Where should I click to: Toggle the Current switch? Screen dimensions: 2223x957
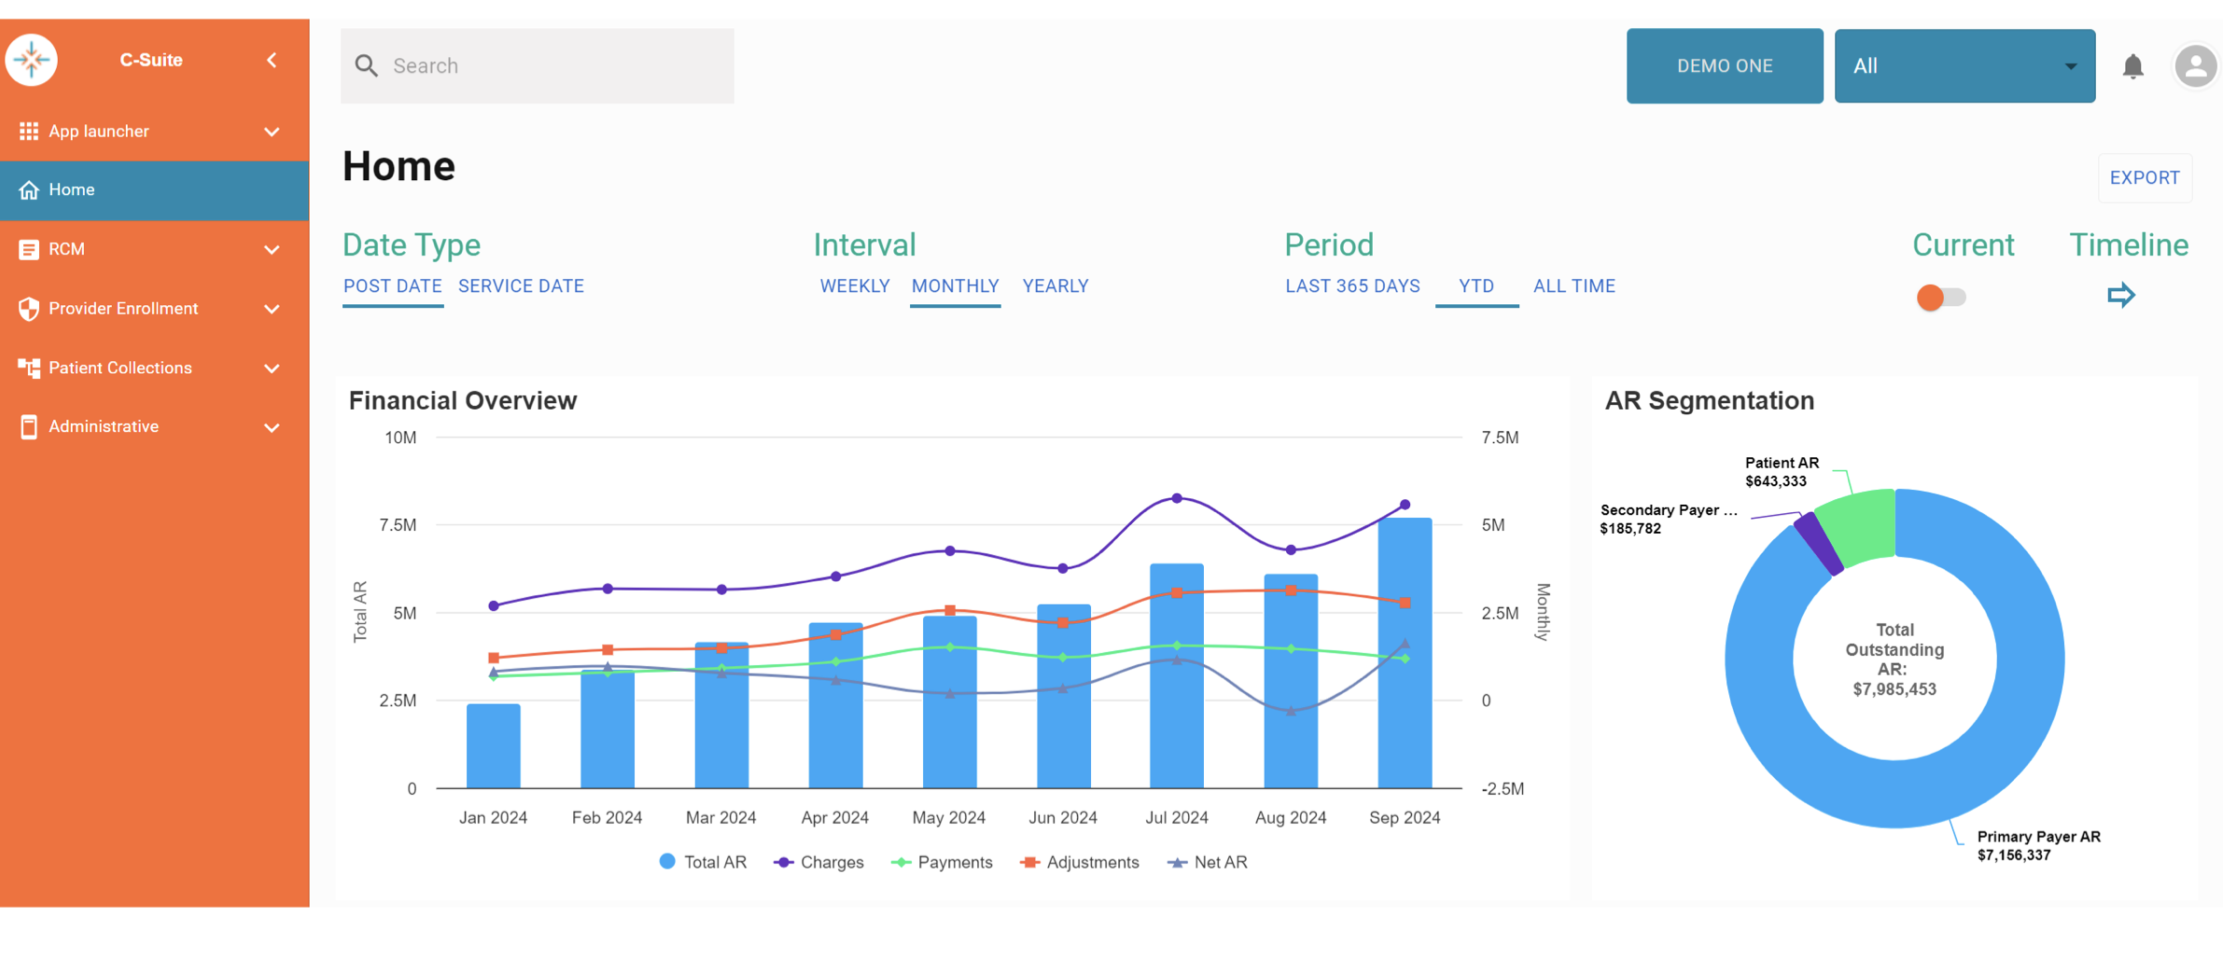click(1940, 298)
